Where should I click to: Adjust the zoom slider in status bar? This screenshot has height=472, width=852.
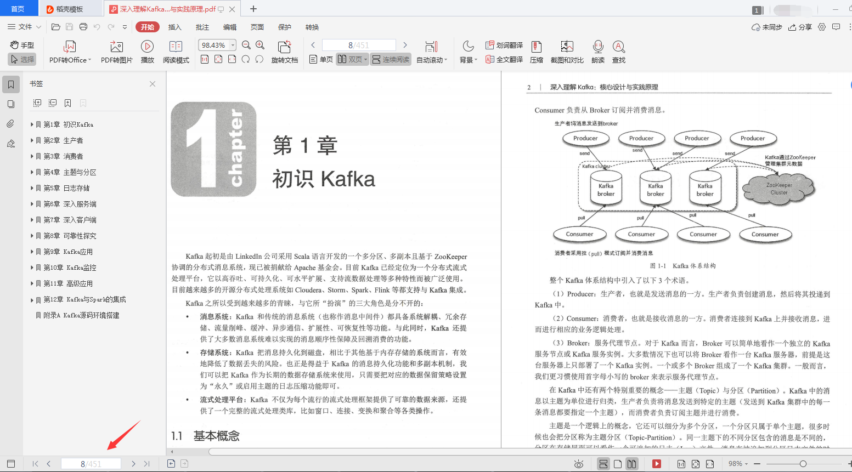803,464
